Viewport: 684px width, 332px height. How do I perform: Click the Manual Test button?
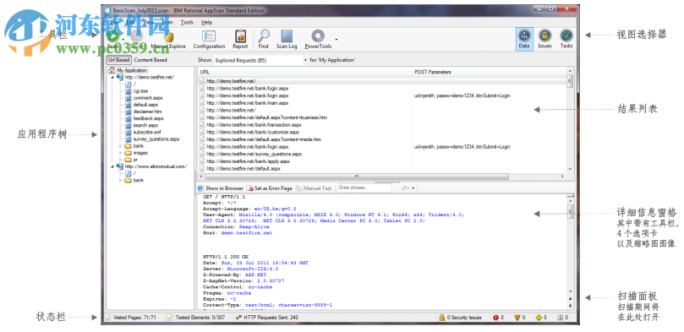314,188
